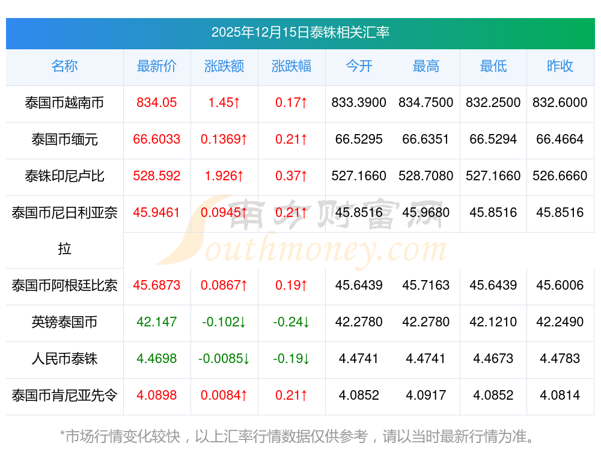Select the 英镑泰国币 row name
This screenshot has width=601, height=455.
point(64,322)
